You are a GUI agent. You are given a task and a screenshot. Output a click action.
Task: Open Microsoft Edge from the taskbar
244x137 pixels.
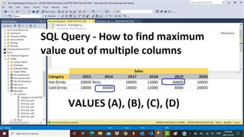click(91, 134)
